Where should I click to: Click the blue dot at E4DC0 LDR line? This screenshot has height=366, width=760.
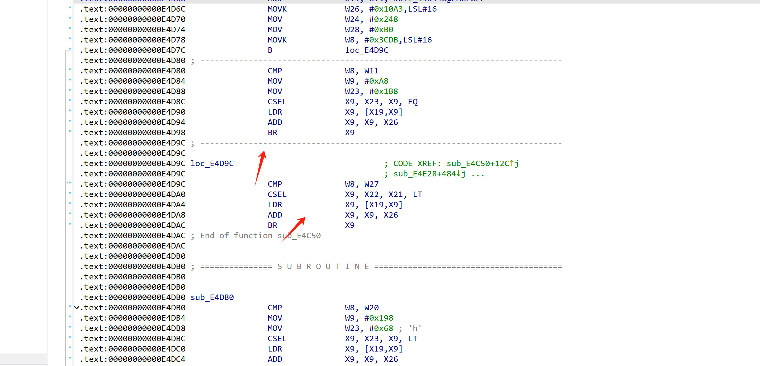click(70, 347)
